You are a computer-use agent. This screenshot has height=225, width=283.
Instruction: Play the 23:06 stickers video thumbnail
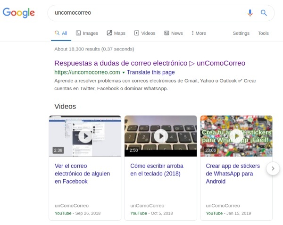pos(236,136)
